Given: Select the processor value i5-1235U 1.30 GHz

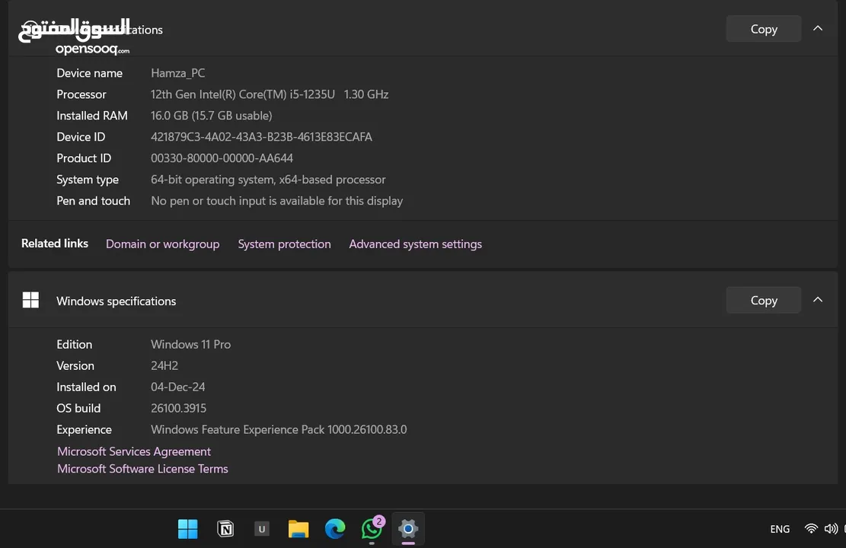Looking at the screenshot, I should point(270,94).
